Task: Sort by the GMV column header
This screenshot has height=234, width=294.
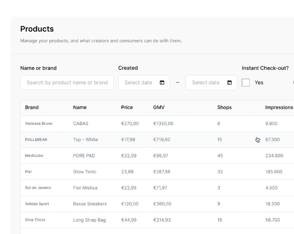Action: click(x=159, y=107)
